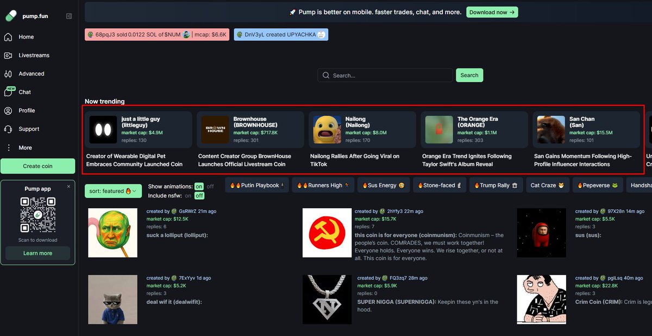Focus the Search input field
Screen dimensions: 652x336
pyautogui.click(x=385, y=76)
